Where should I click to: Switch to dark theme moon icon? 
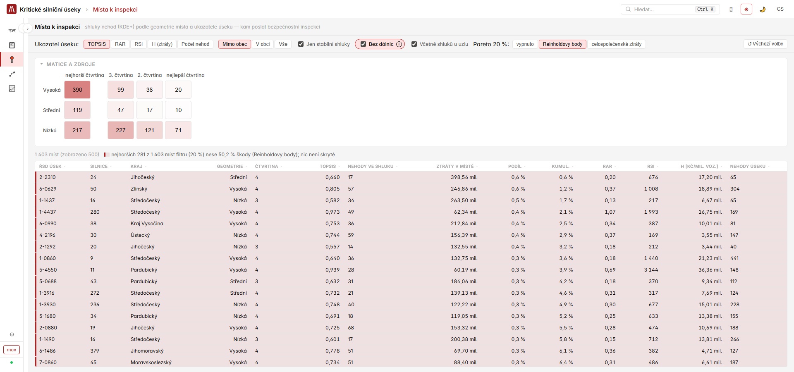763,9
